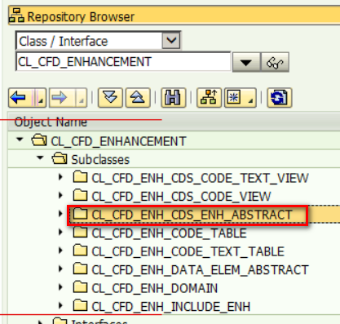Refresh the object list
Screen dimensions: 340x324
click(280, 97)
